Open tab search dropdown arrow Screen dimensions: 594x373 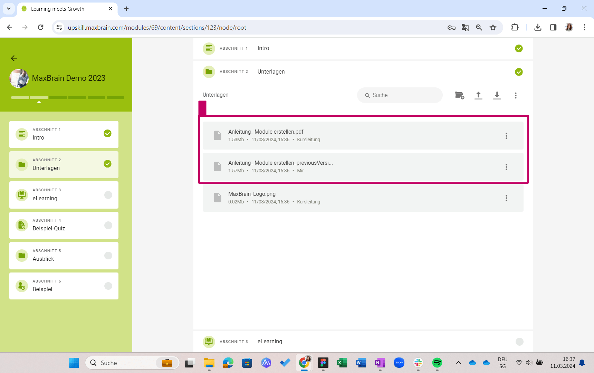click(x=9, y=9)
